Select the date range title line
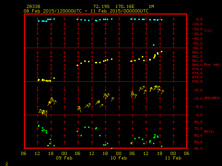This screenshot has width=222, height=166. pos(86,11)
